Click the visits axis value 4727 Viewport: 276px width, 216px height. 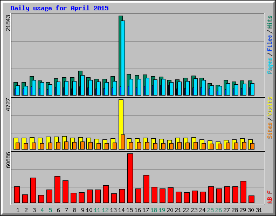click(x=9, y=105)
